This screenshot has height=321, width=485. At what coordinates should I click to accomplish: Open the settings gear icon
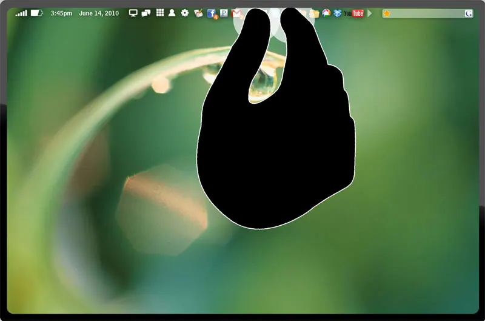point(185,13)
